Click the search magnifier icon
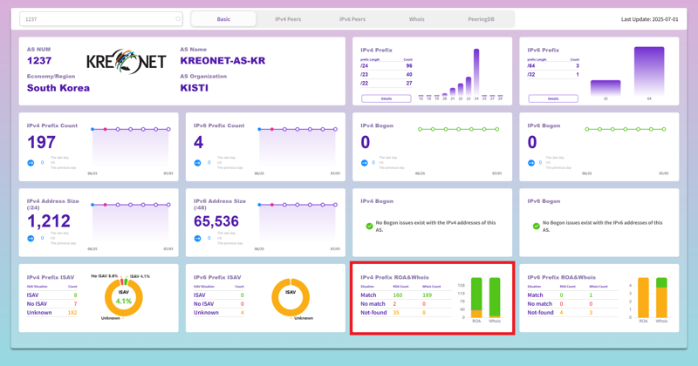Image resolution: width=698 pixels, height=366 pixels. click(178, 19)
